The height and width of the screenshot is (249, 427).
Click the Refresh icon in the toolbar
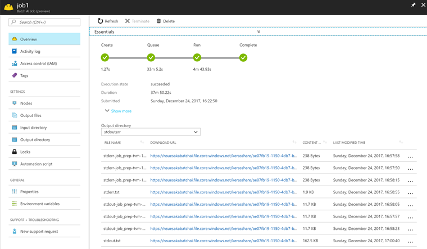100,21
